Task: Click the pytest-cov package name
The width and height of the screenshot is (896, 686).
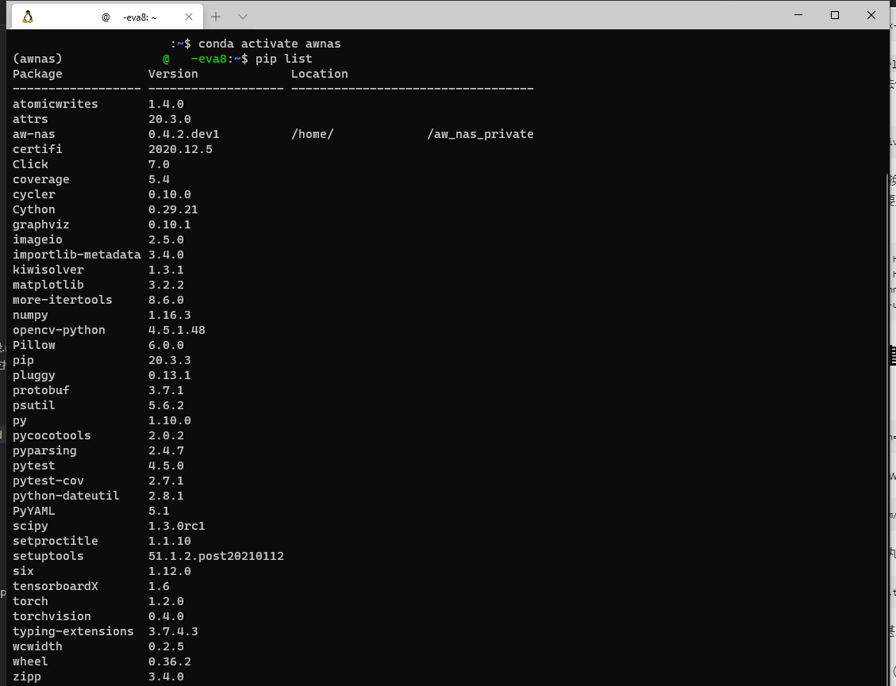Action: click(48, 481)
